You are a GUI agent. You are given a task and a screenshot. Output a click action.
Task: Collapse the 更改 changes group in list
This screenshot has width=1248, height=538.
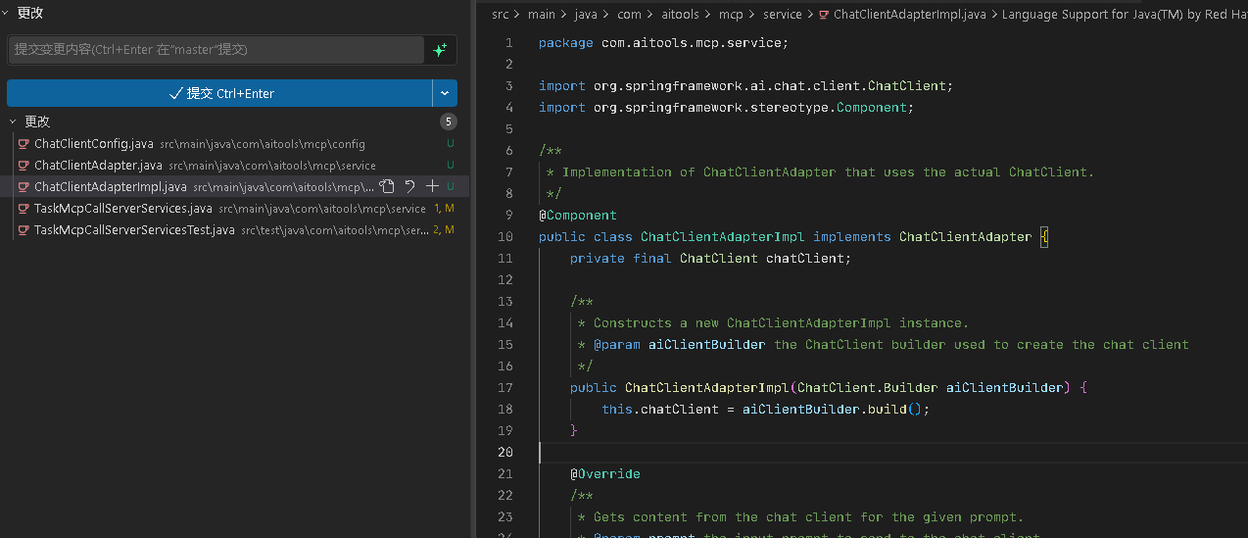coord(36,122)
